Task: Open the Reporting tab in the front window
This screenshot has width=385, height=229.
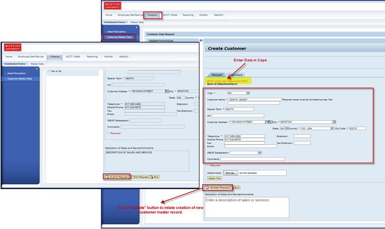Action: click(92, 57)
